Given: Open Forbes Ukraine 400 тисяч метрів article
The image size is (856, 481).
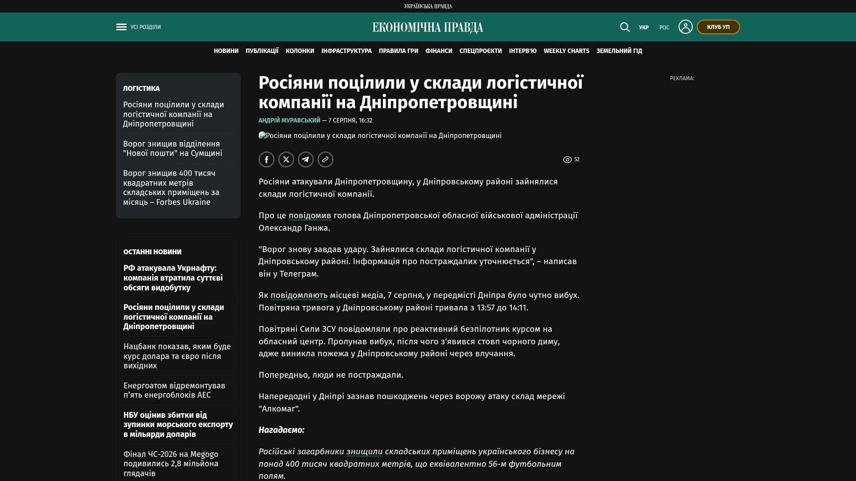Looking at the screenshot, I should pos(171,188).
